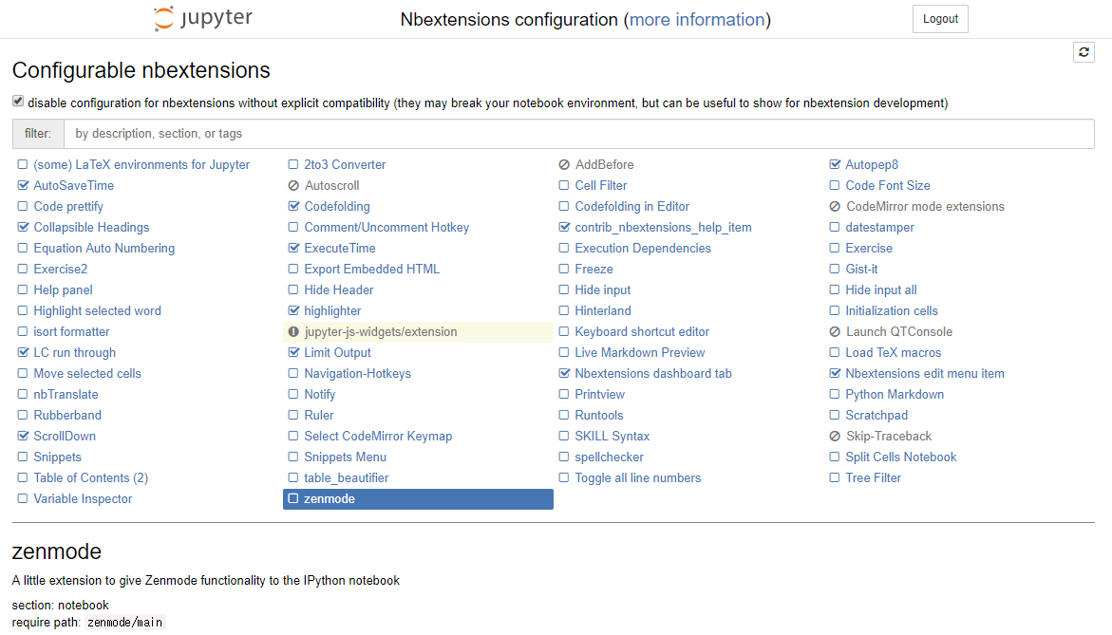Select the Table of Contents (2) extension
This screenshot has width=1112, height=635.
pos(91,477)
